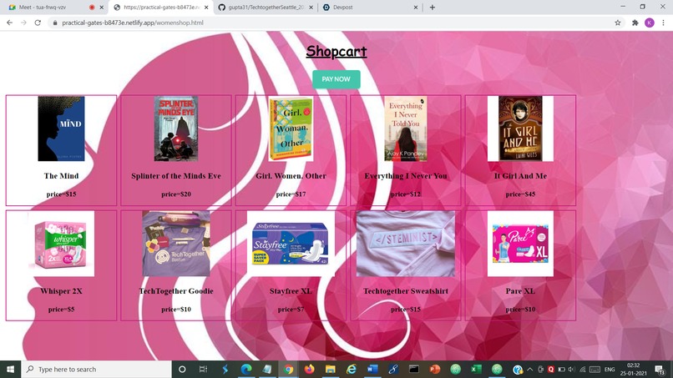
Task: Open the help question-mark tray icon
Action: 518,370
